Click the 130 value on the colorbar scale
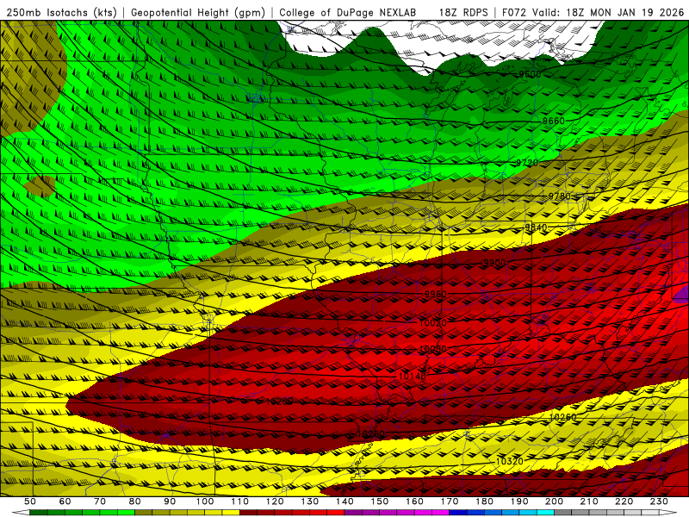 point(310,501)
